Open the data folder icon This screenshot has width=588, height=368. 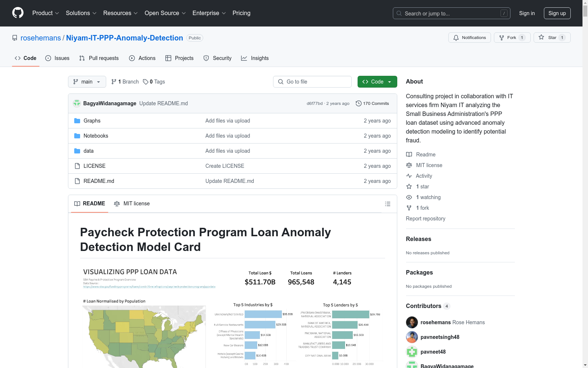(77, 151)
